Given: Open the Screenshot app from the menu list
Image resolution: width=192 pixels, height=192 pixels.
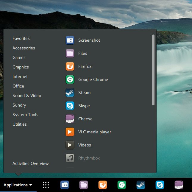Looking at the screenshot, I should point(89,40).
